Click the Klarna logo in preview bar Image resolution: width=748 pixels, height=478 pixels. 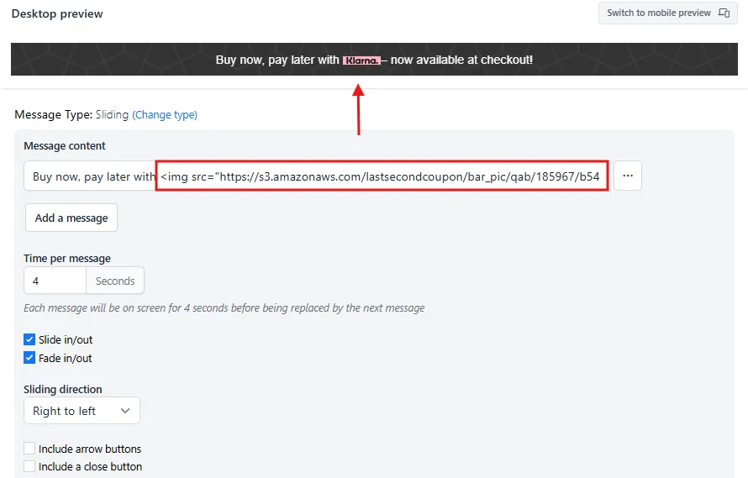(362, 60)
